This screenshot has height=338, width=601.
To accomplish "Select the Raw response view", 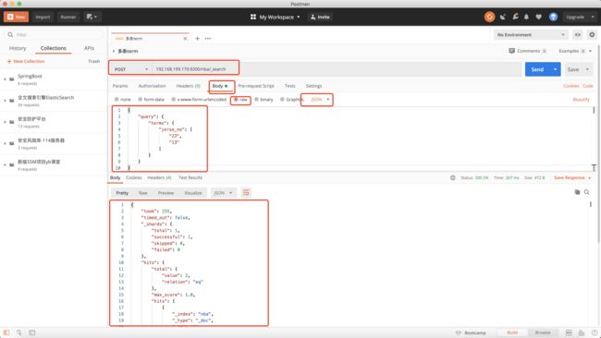I will (x=143, y=193).
